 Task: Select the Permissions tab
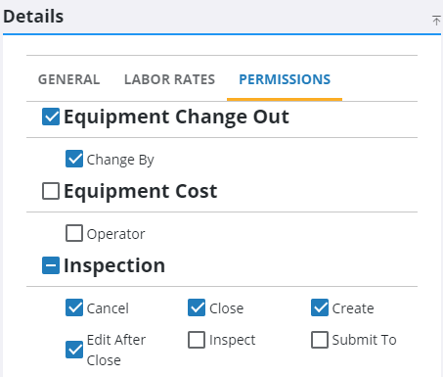click(x=285, y=79)
